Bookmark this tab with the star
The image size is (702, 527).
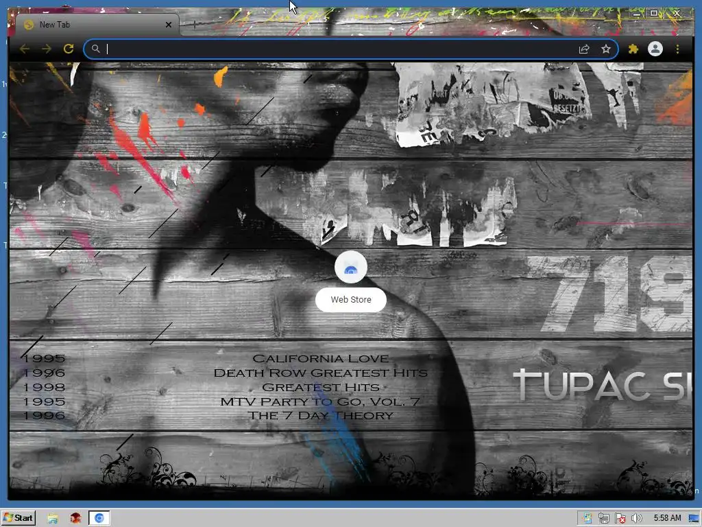click(606, 49)
